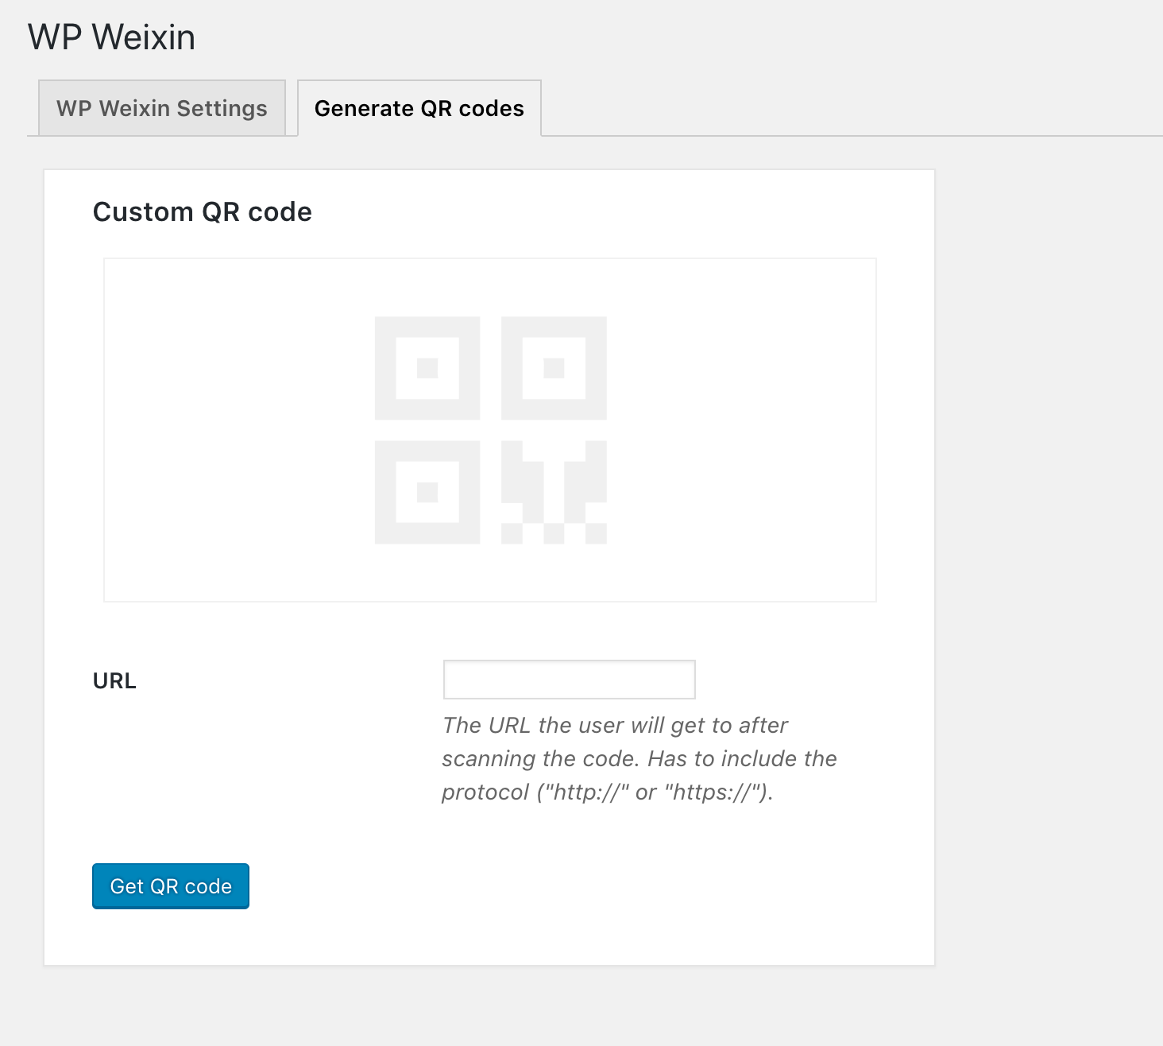
Task: Click top-left finder square of QR placeholder
Action: coord(427,368)
